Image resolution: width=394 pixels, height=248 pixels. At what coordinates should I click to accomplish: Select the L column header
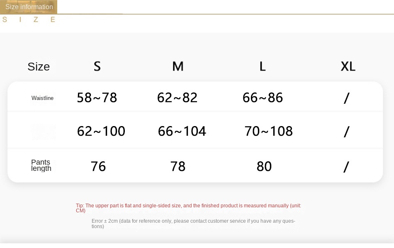pyautogui.click(x=263, y=66)
